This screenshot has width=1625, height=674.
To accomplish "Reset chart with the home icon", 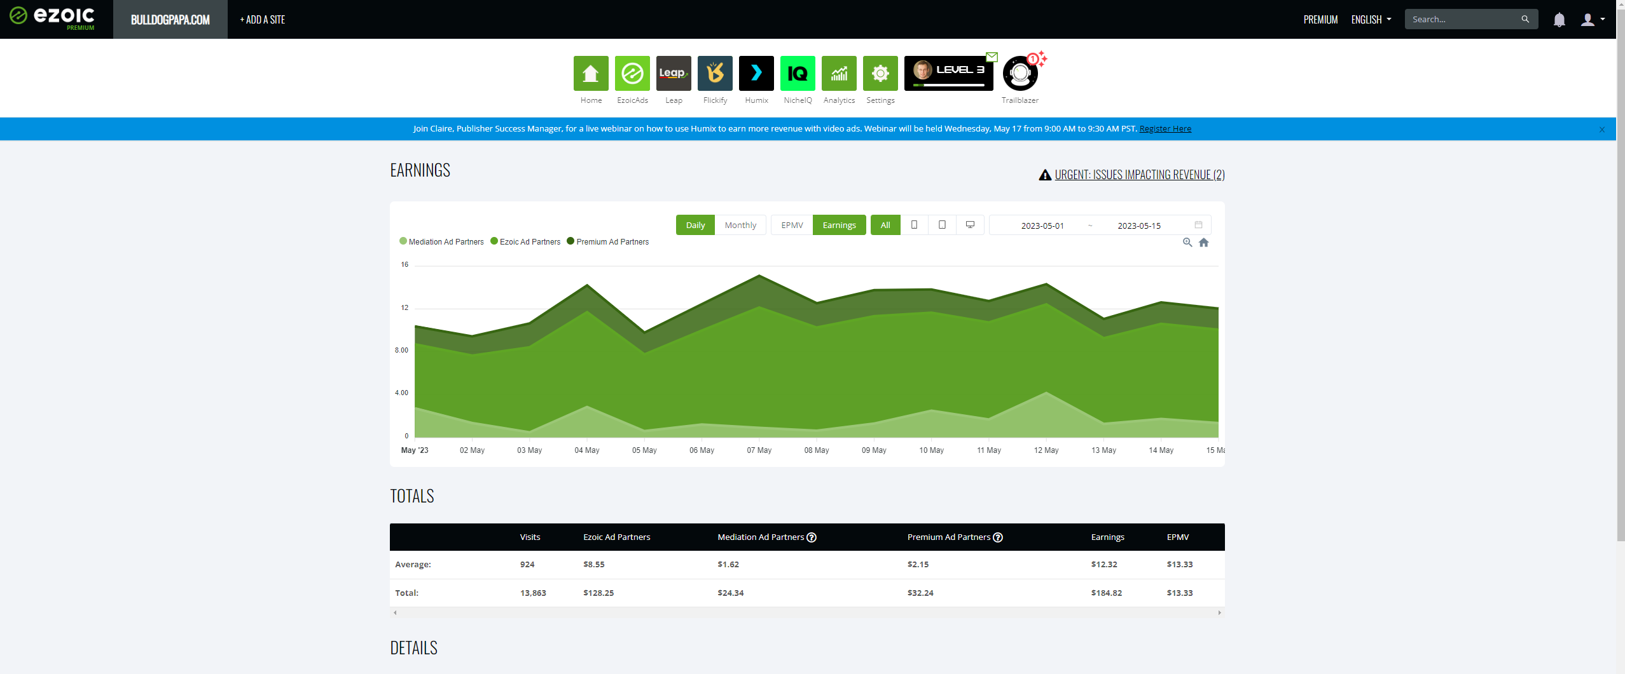I will pyautogui.click(x=1203, y=242).
